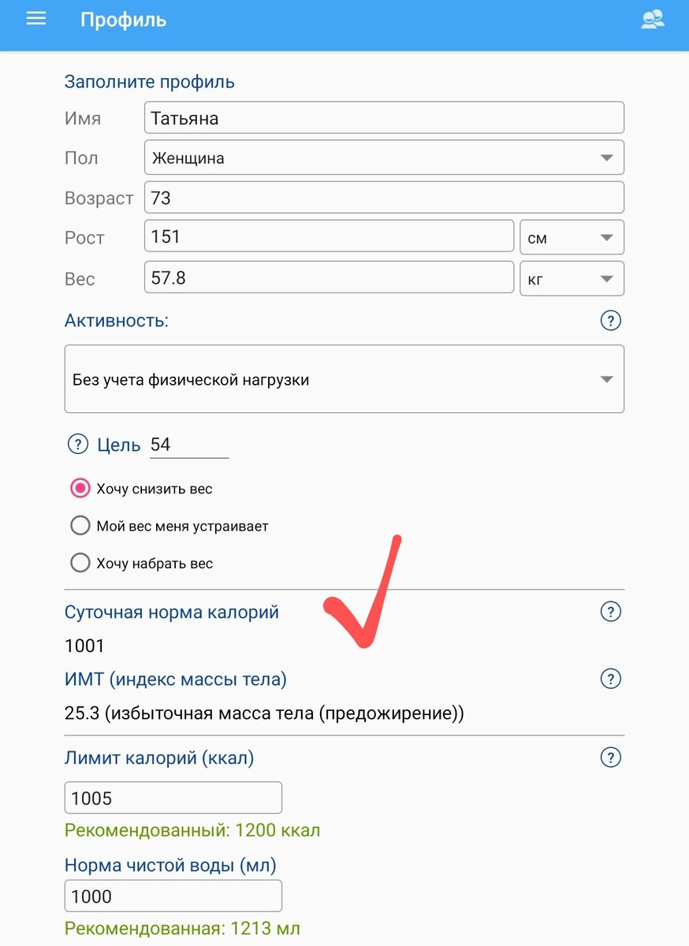Expand the Пол gender dropdown

tap(384, 158)
